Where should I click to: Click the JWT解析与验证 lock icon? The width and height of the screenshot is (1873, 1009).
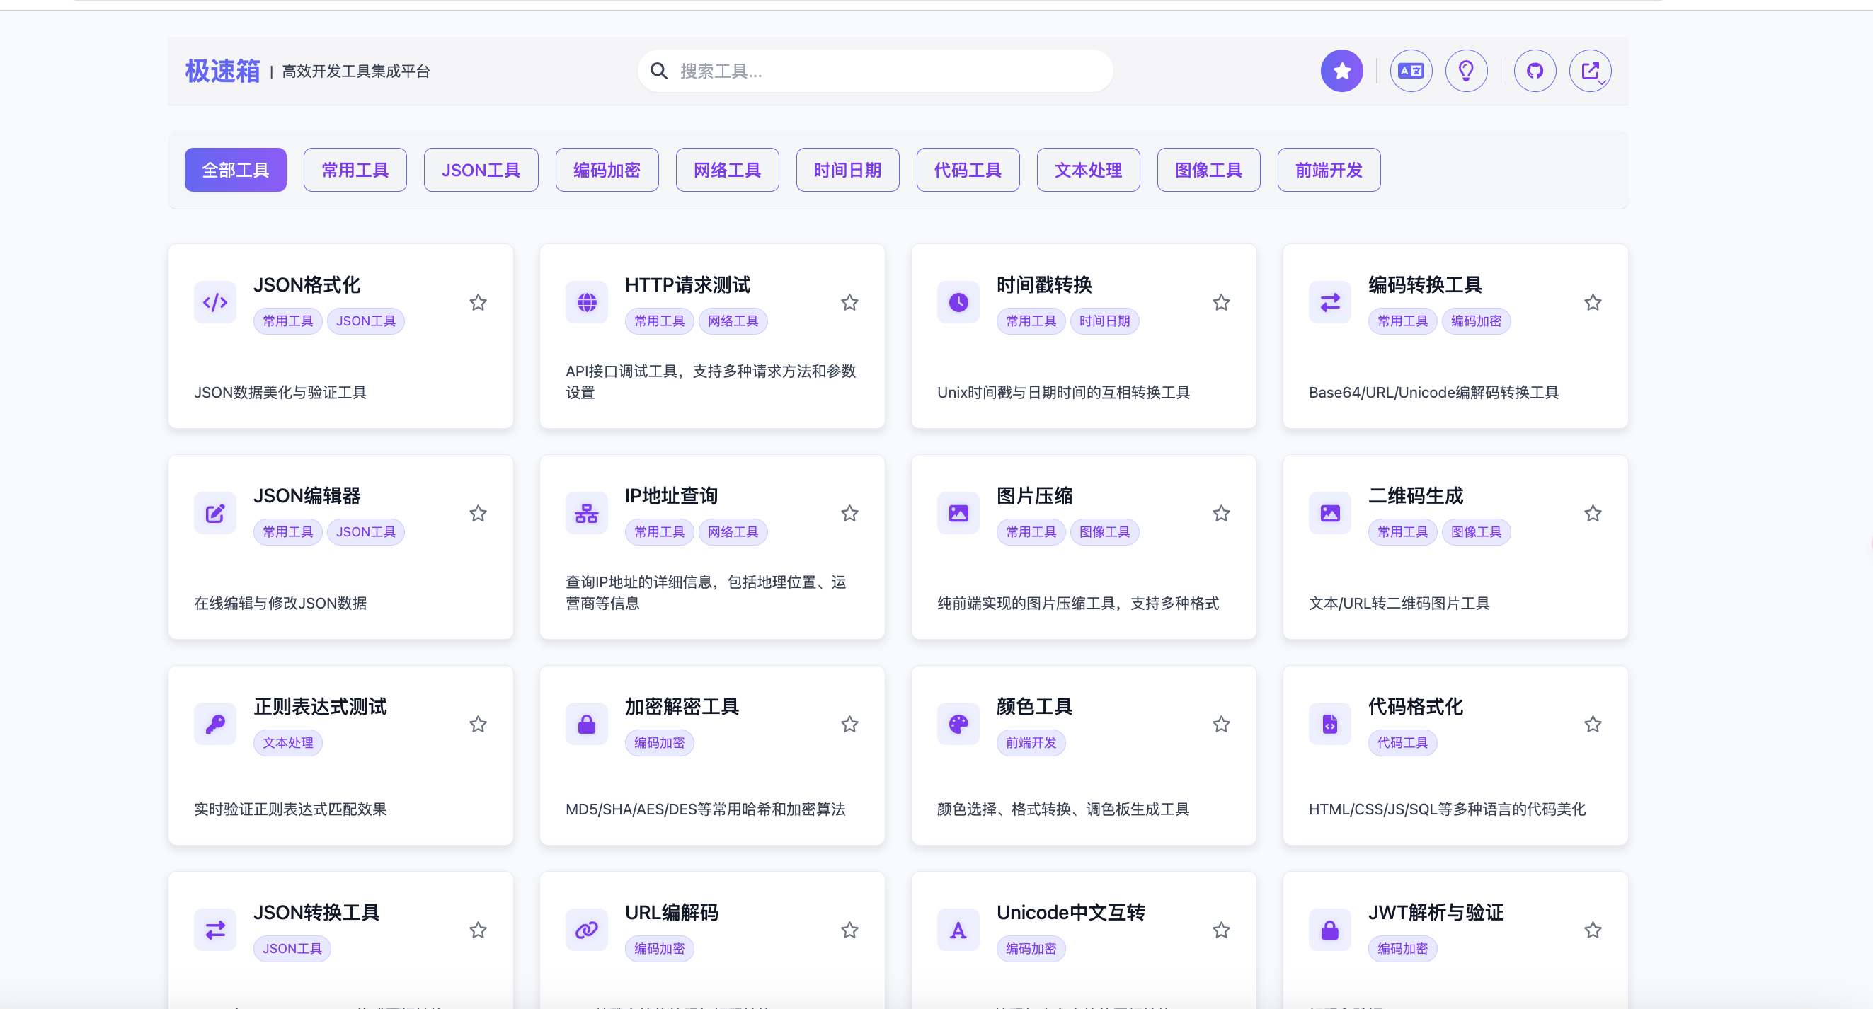1330,930
